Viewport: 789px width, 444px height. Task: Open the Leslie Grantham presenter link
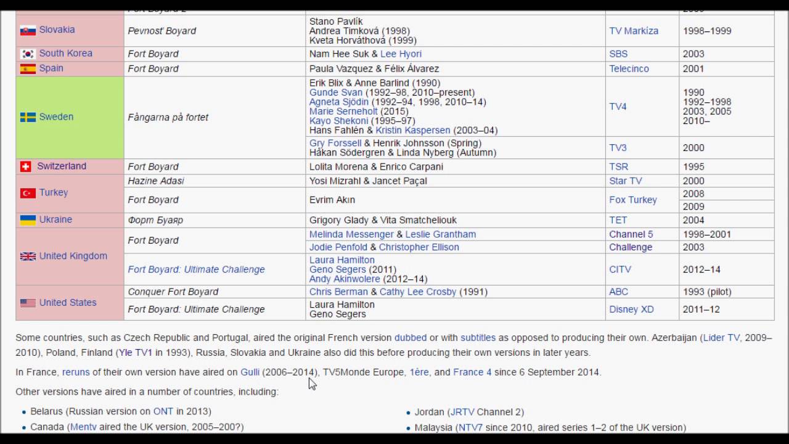pyautogui.click(x=440, y=234)
